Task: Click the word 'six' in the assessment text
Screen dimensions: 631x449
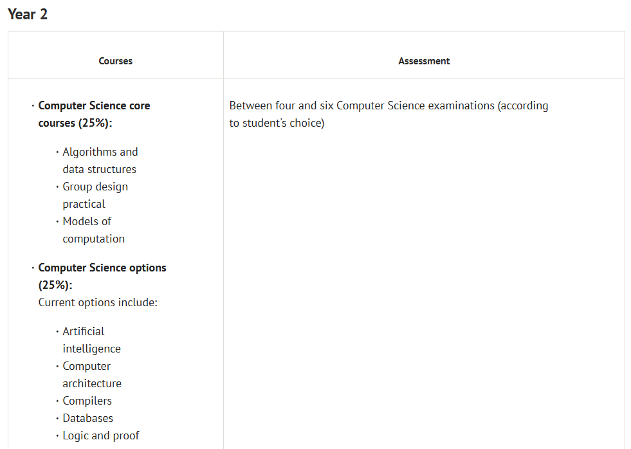Action: (326, 105)
